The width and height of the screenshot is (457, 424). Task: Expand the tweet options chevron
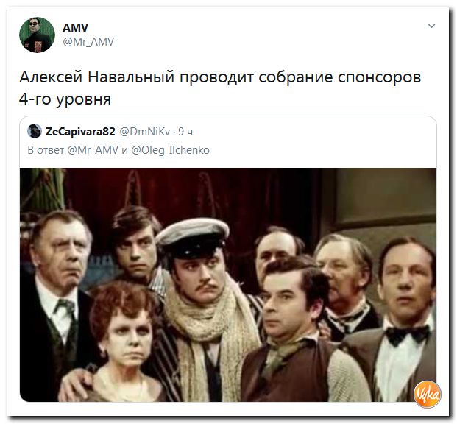(431, 26)
